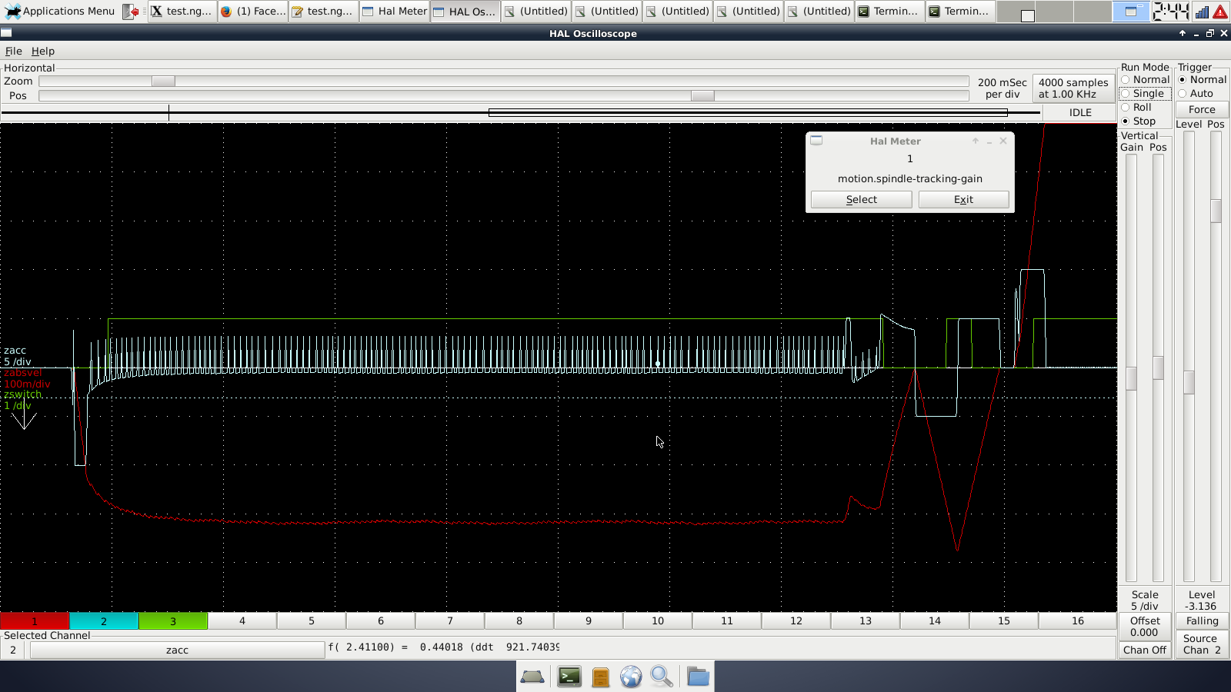Click the drive icon at dock's left end
Screen dimensions: 1231x692
coord(532,677)
